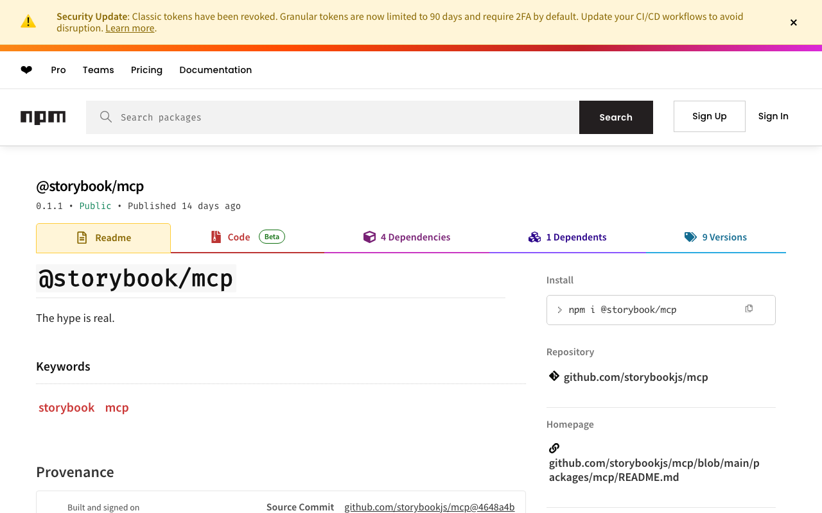Click the 'Public' package visibility label

[x=95, y=206]
